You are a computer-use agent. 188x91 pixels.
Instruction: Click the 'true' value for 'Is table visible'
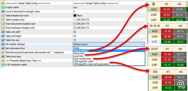click(x=75, y=8)
